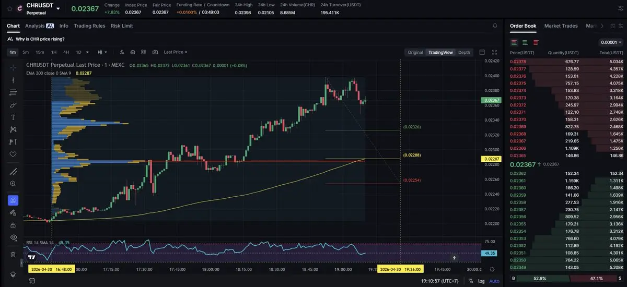Select the patterns drawing tool
The width and height of the screenshot is (627, 287).
13,129
